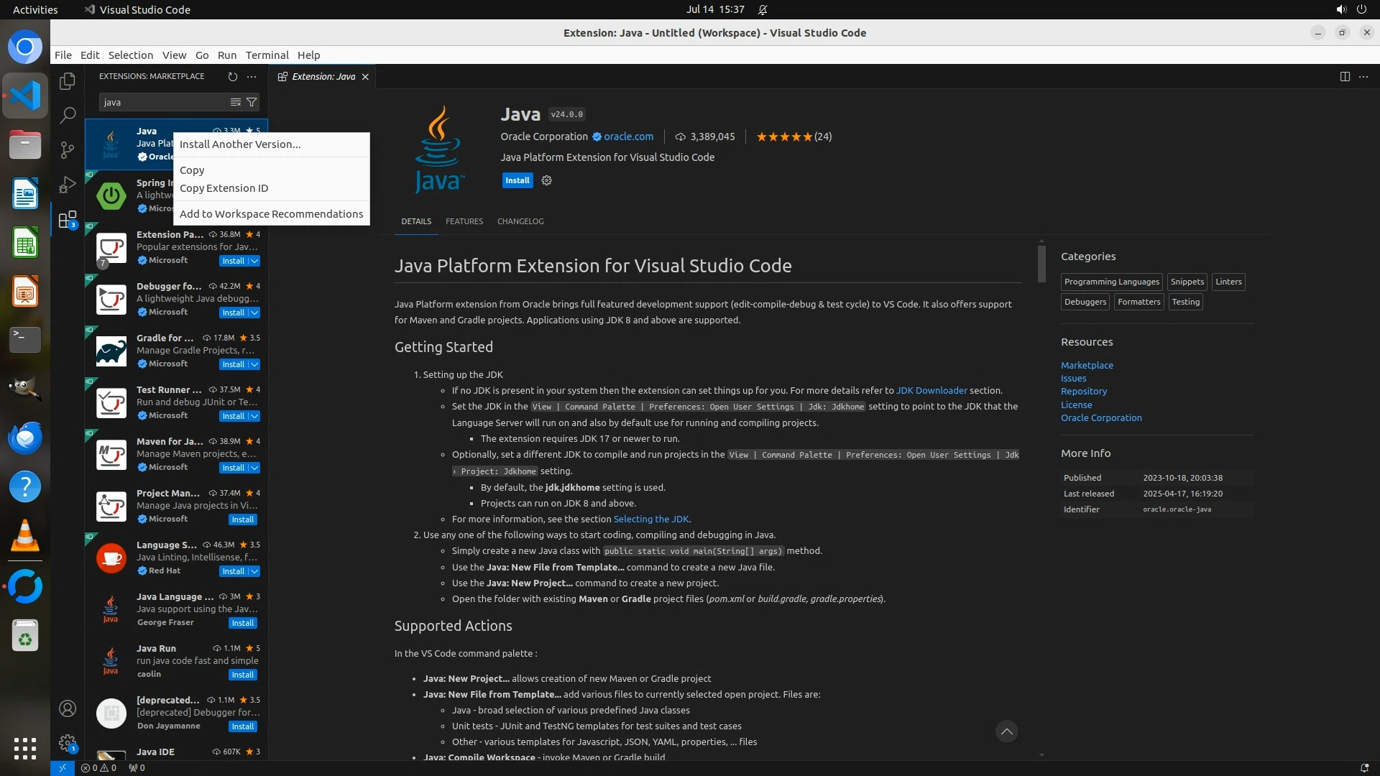The image size is (1380, 776).
Task: Click the filter extensions funnel icon
Action: click(252, 102)
